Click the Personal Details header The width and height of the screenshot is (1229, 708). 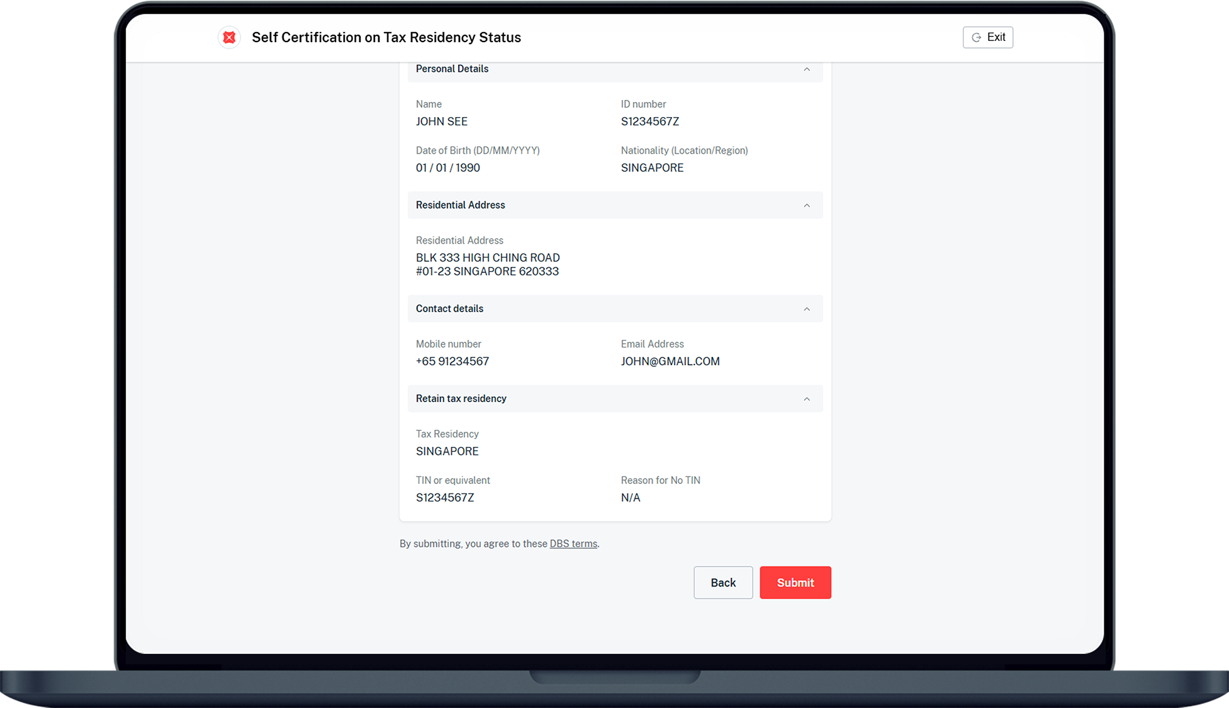tap(452, 69)
